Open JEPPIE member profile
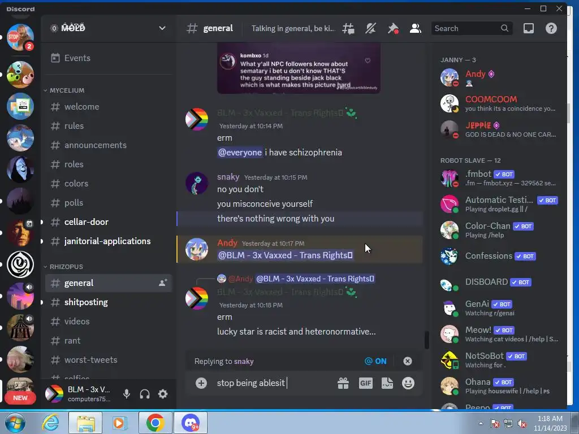Viewport: 579px width, 434px height. [x=499, y=129]
